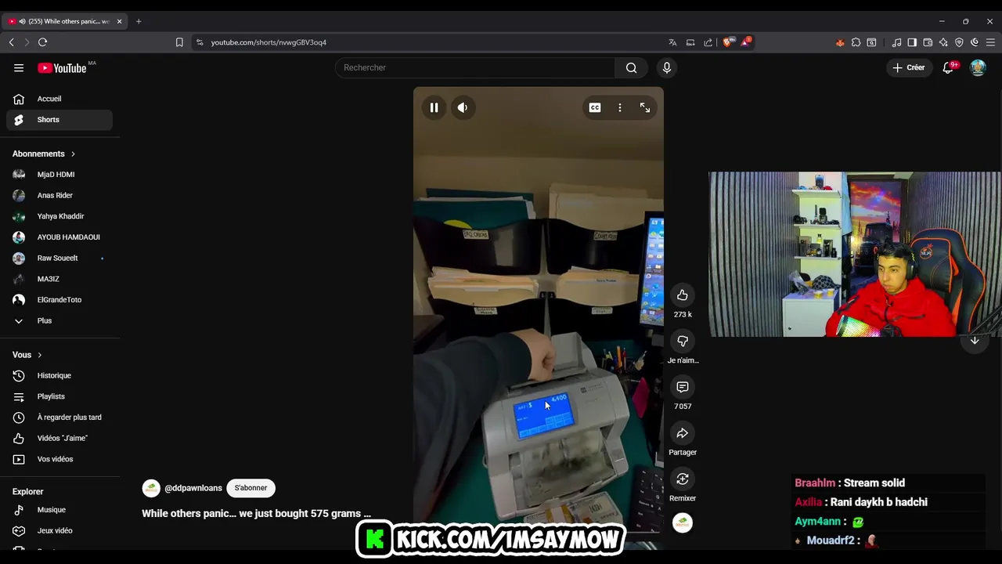
Task: Open the MetaMask fox extension
Action: [x=840, y=42]
